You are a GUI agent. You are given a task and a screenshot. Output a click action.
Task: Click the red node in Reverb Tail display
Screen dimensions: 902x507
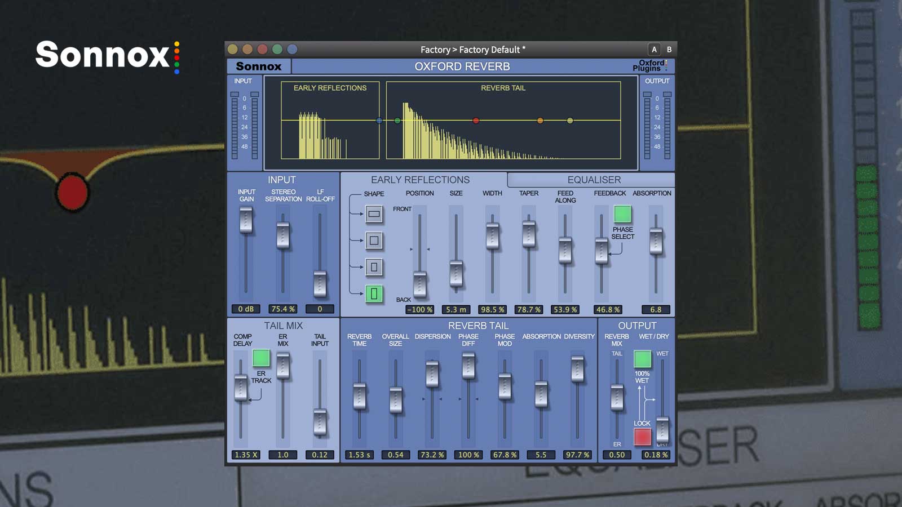click(476, 121)
